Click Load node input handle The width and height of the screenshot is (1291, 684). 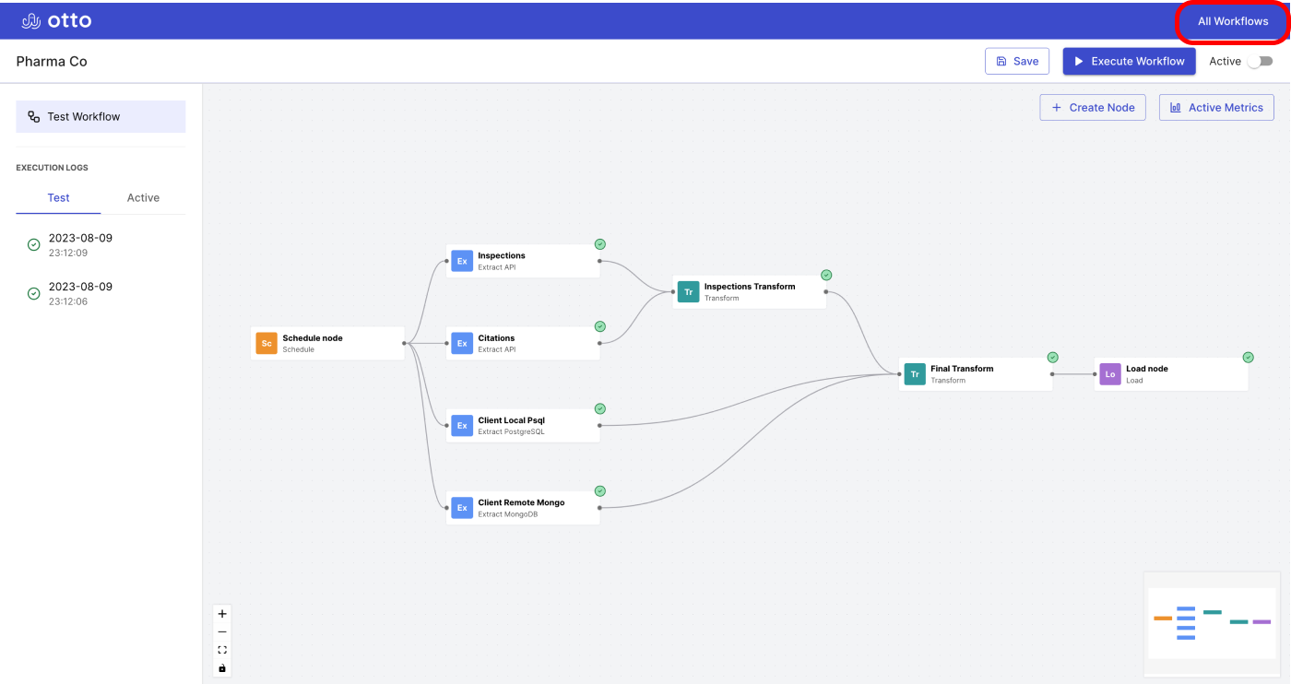click(1095, 373)
